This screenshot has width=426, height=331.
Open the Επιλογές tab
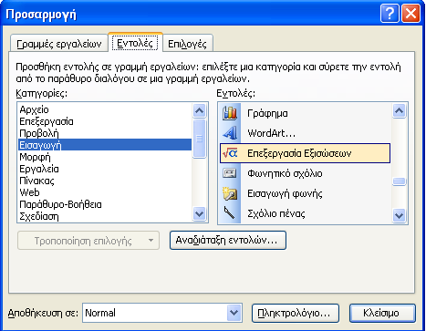(x=187, y=44)
